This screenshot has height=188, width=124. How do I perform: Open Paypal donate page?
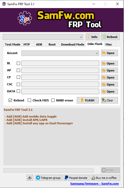(x=76, y=178)
